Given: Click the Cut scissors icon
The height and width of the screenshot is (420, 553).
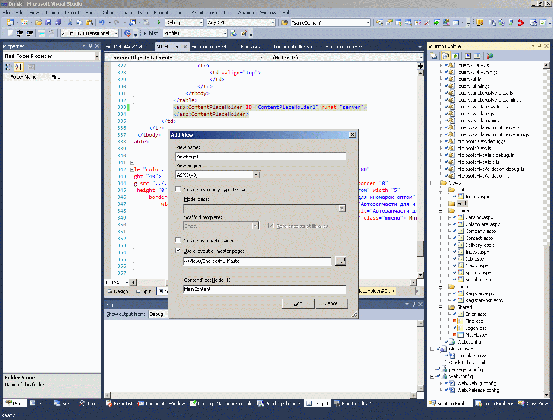Looking at the screenshot, I should click(70, 22).
